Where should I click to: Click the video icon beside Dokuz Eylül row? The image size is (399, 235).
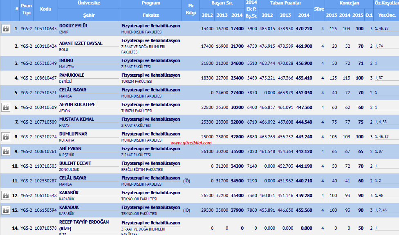pyautogui.click(x=6, y=29)
